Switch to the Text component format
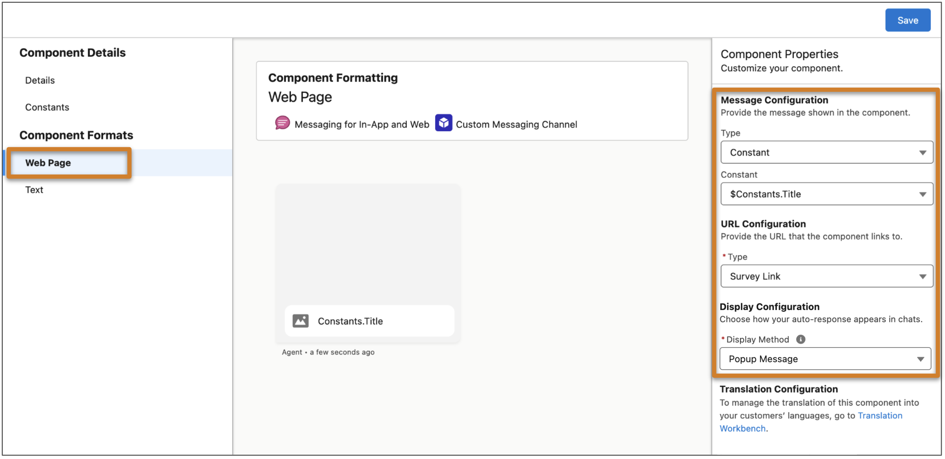Image resolution: width=945 pixels, height=459 pixels. click(x=34, y=190)
